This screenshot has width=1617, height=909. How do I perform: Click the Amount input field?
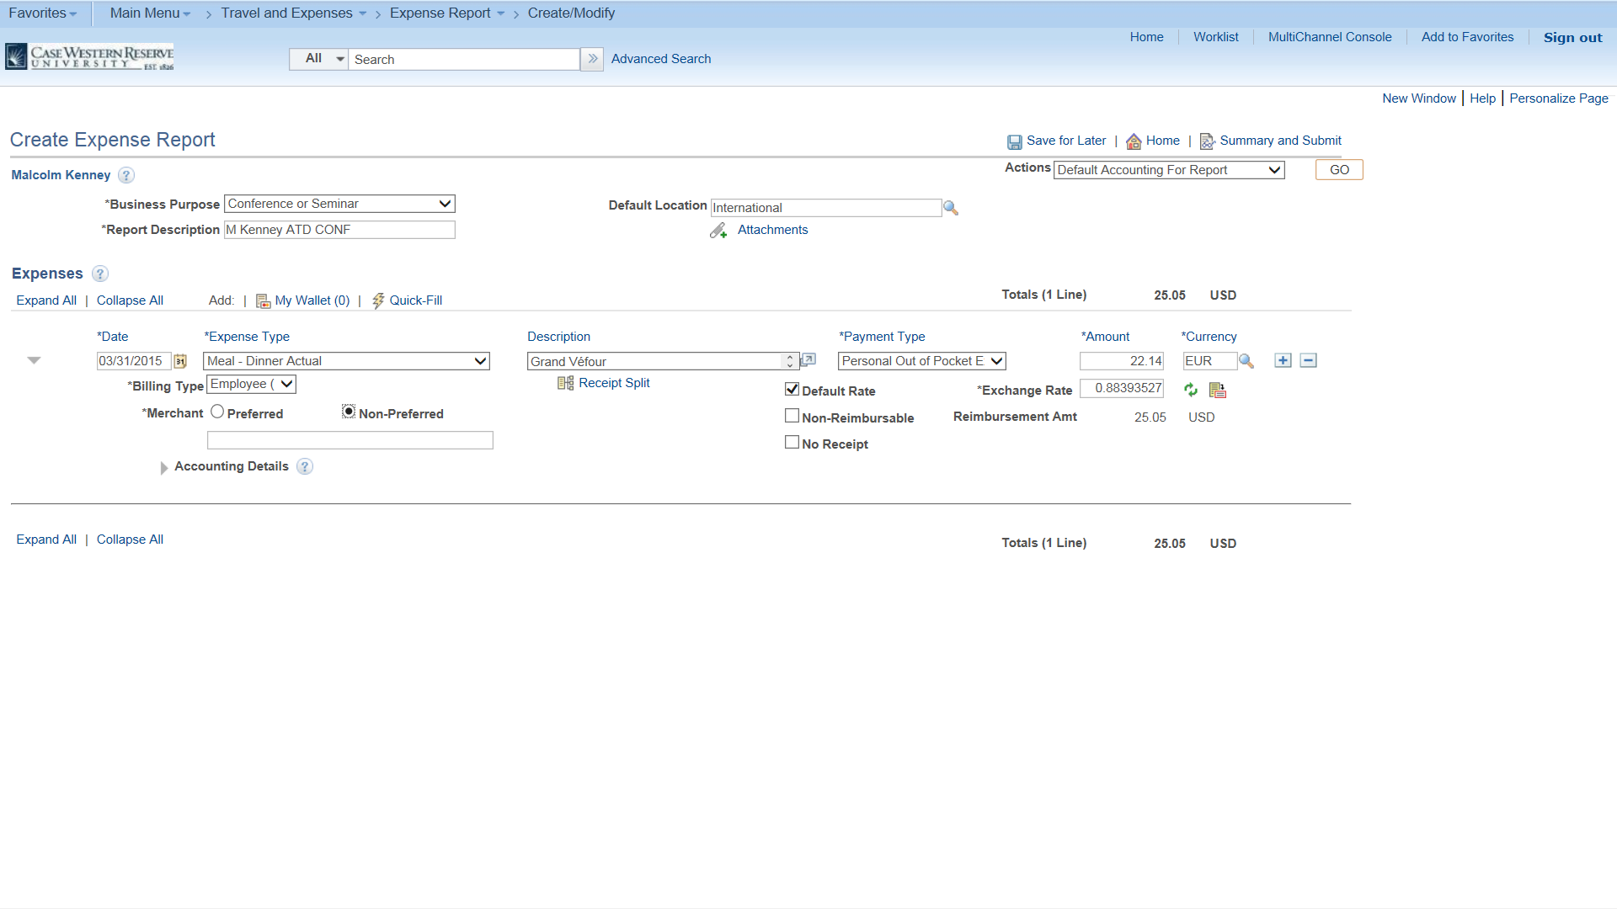point(1122,361)
